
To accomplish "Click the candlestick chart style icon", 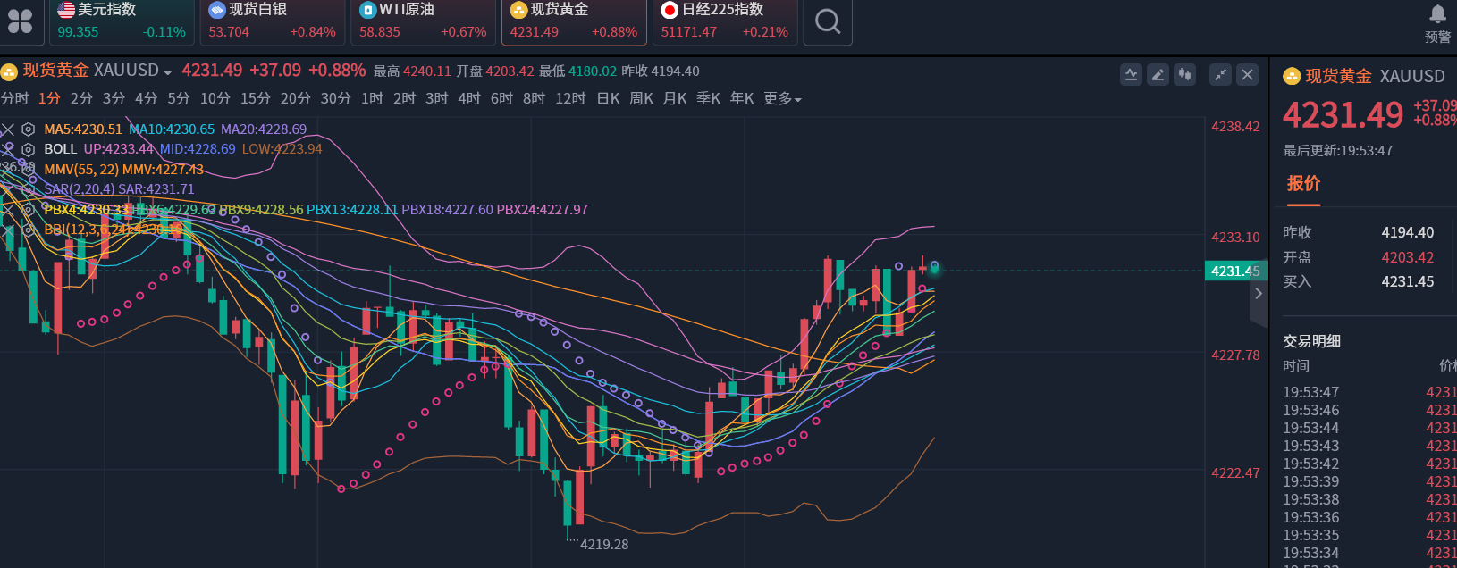I will pyautogui.click(x=1184, y=75).
